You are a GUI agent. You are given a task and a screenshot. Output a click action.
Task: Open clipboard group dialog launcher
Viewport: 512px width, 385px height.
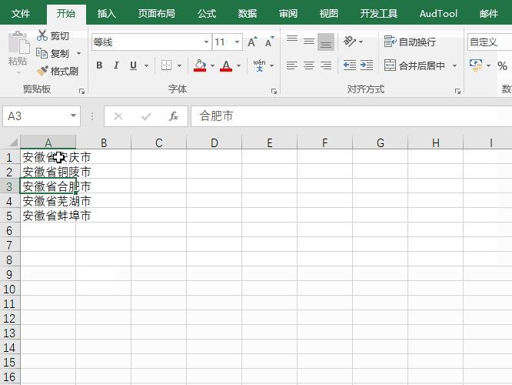click(81, 92)
